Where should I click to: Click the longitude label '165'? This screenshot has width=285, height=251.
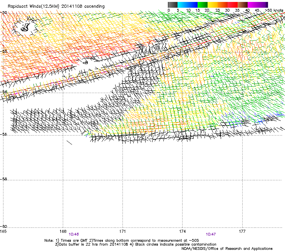coord(3,231)
